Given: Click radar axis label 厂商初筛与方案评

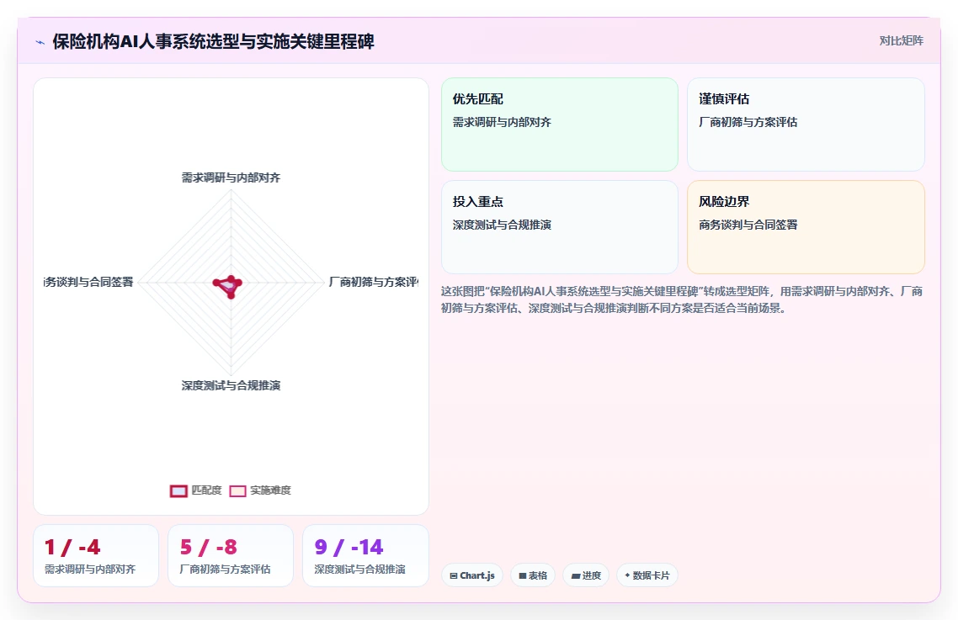Looking at the screenshot, I should (373, 282).
